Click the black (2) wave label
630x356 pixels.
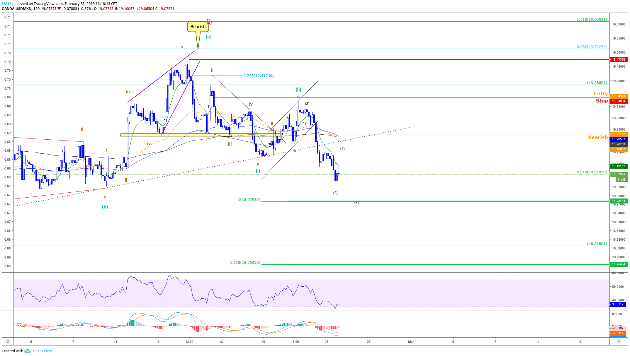307,104
